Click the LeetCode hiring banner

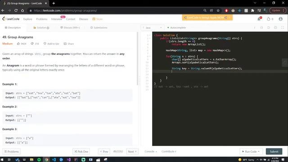[207, 18]
